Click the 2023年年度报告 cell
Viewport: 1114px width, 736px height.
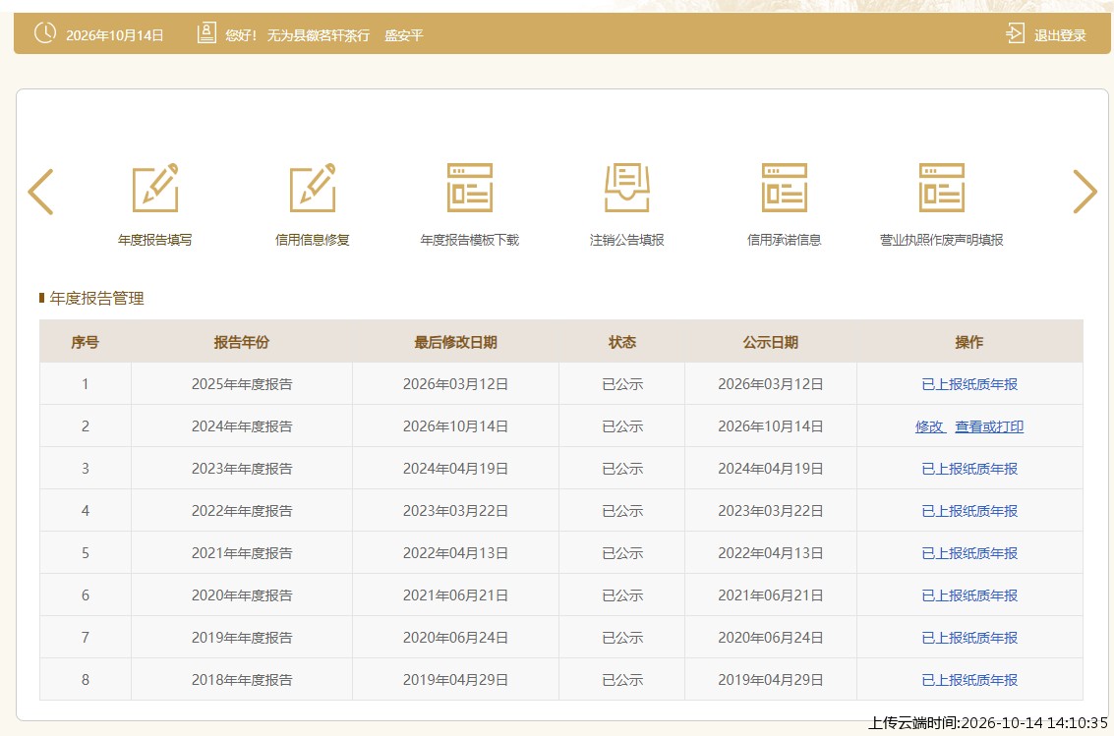[x=242, y=469]
